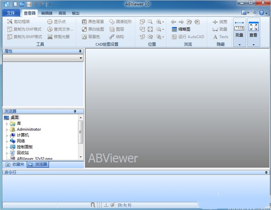
Task: Click the 显示点 tool
Action: (x=57, y=21)
